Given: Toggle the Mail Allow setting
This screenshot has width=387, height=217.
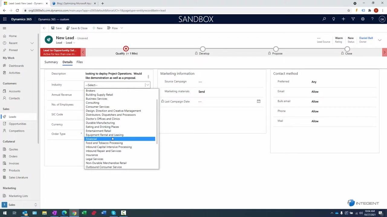Looking at the screenshot, I should pos(315,121).
